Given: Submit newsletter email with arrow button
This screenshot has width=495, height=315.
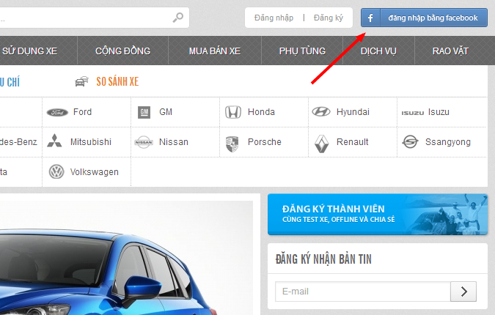Looking at the screenshot, I should (x=463, y=292).
